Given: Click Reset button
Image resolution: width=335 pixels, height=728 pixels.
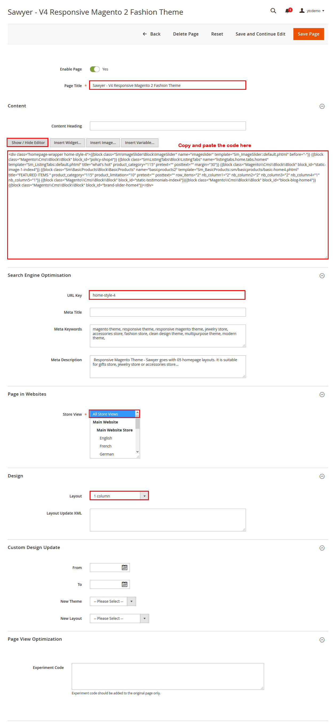Looking at the screenshot, I should 217,34.
